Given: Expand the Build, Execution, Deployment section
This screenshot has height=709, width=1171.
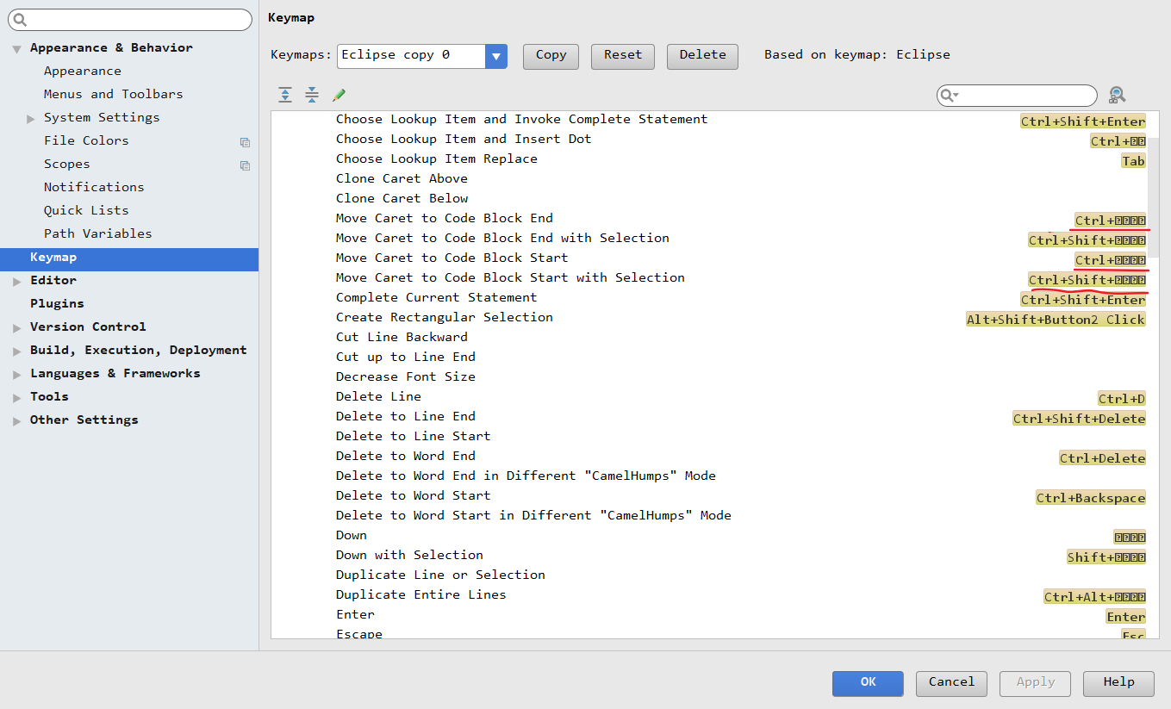Looking at the screenshot, I should pyautogui.click(x=17, y=351).
